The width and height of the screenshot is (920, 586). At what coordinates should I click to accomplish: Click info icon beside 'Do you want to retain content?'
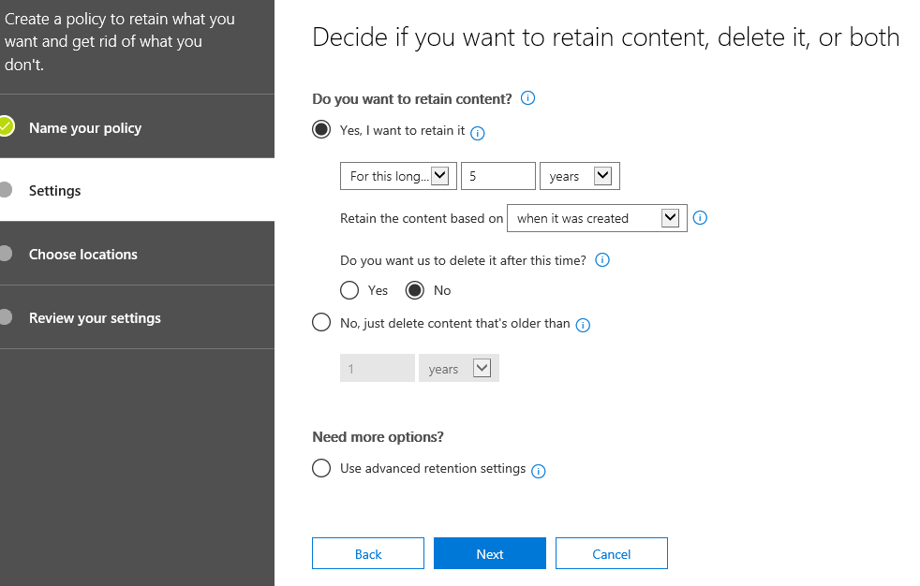[527, 98]
